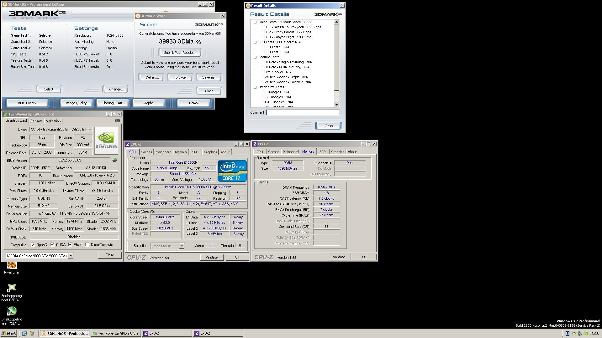Collapse the Game Tests tree node
Screen dimensions: 602x338
coord(255,22)
